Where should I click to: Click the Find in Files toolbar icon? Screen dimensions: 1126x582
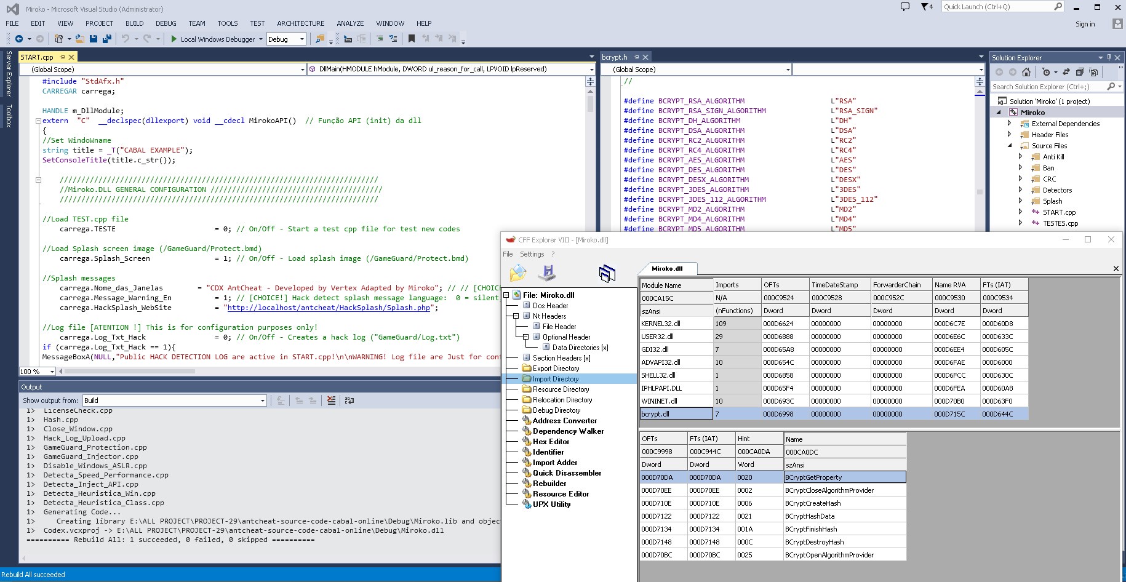point(320,39)
